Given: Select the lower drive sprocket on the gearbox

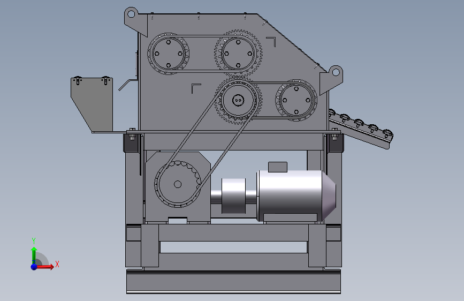Looking at the screenshot, I should pos(178,184).
